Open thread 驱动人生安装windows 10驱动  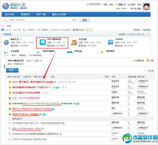[27, 129]
